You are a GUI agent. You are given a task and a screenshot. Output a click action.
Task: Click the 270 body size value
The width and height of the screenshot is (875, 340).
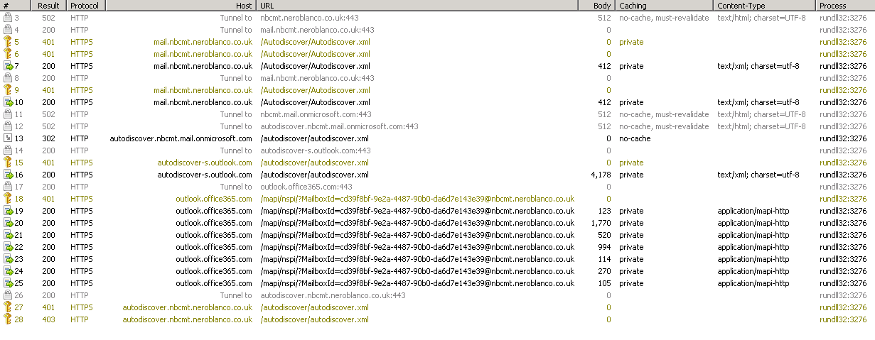605,271
